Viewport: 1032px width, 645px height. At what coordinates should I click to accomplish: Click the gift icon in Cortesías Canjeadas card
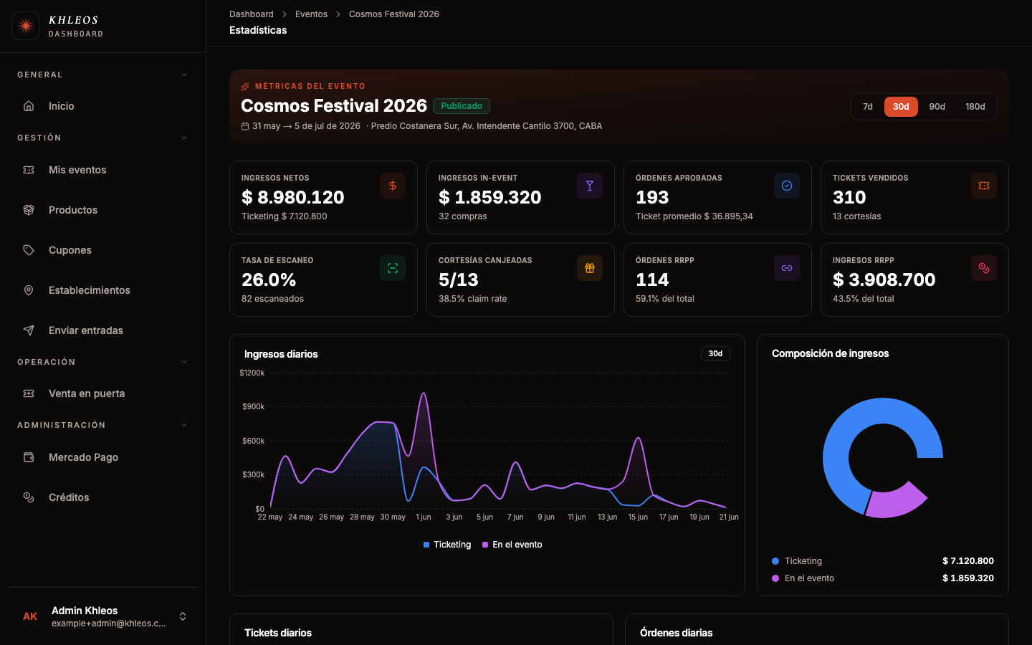590,268
